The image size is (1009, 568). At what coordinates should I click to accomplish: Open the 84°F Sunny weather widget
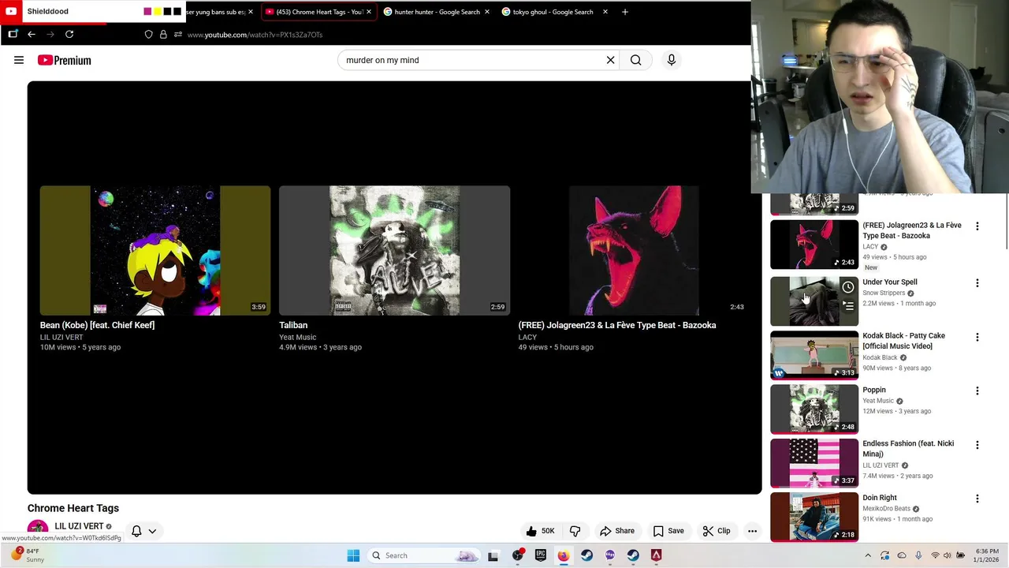27,555
